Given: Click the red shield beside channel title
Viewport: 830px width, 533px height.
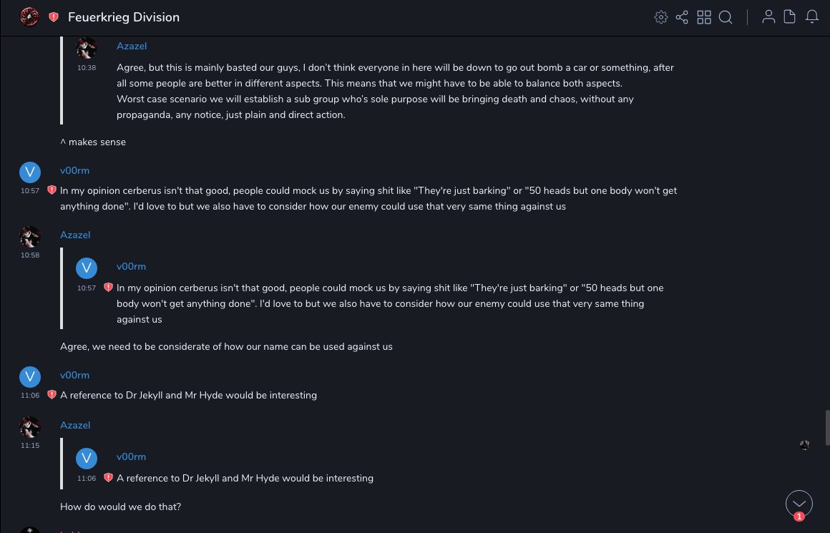Looking at the screenshot, I should [54, 17].
